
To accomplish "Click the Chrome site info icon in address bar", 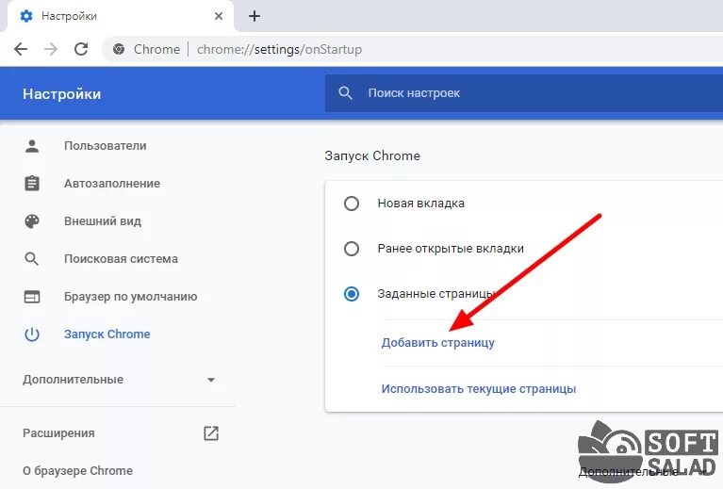I will [x=119, y=49].
